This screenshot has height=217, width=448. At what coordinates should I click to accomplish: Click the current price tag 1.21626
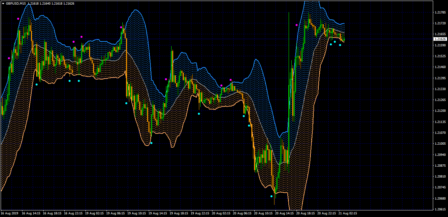tap(440, 39)
